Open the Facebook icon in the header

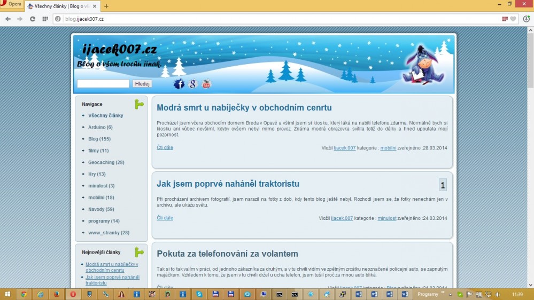coord(179,84)
